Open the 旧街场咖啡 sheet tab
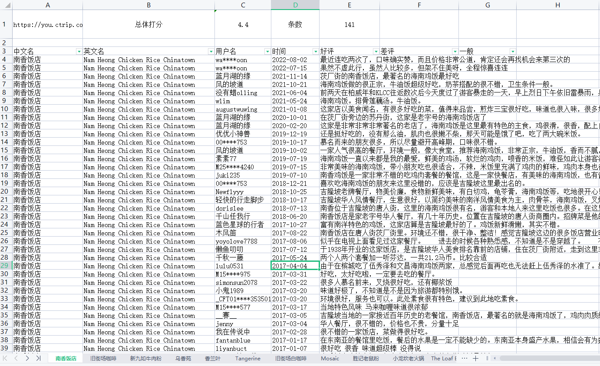Screen dimensions: 600x366 [103, 359]
